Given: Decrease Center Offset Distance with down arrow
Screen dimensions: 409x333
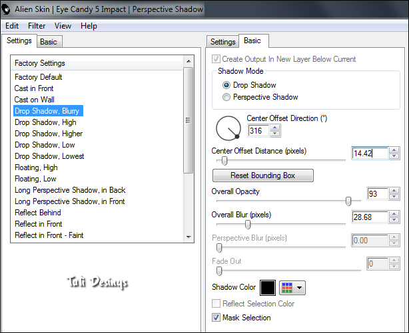Looking at the screenshot, I should (x=394, y=157).
